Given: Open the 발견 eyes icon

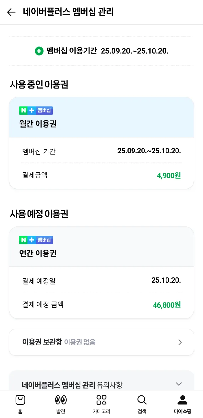Looking at the screenshot, I should click(61, 400).
